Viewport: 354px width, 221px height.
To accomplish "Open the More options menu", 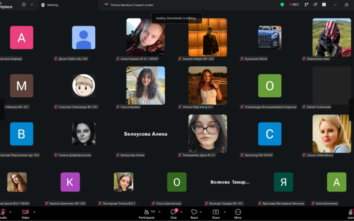I will tap(238, 214).
